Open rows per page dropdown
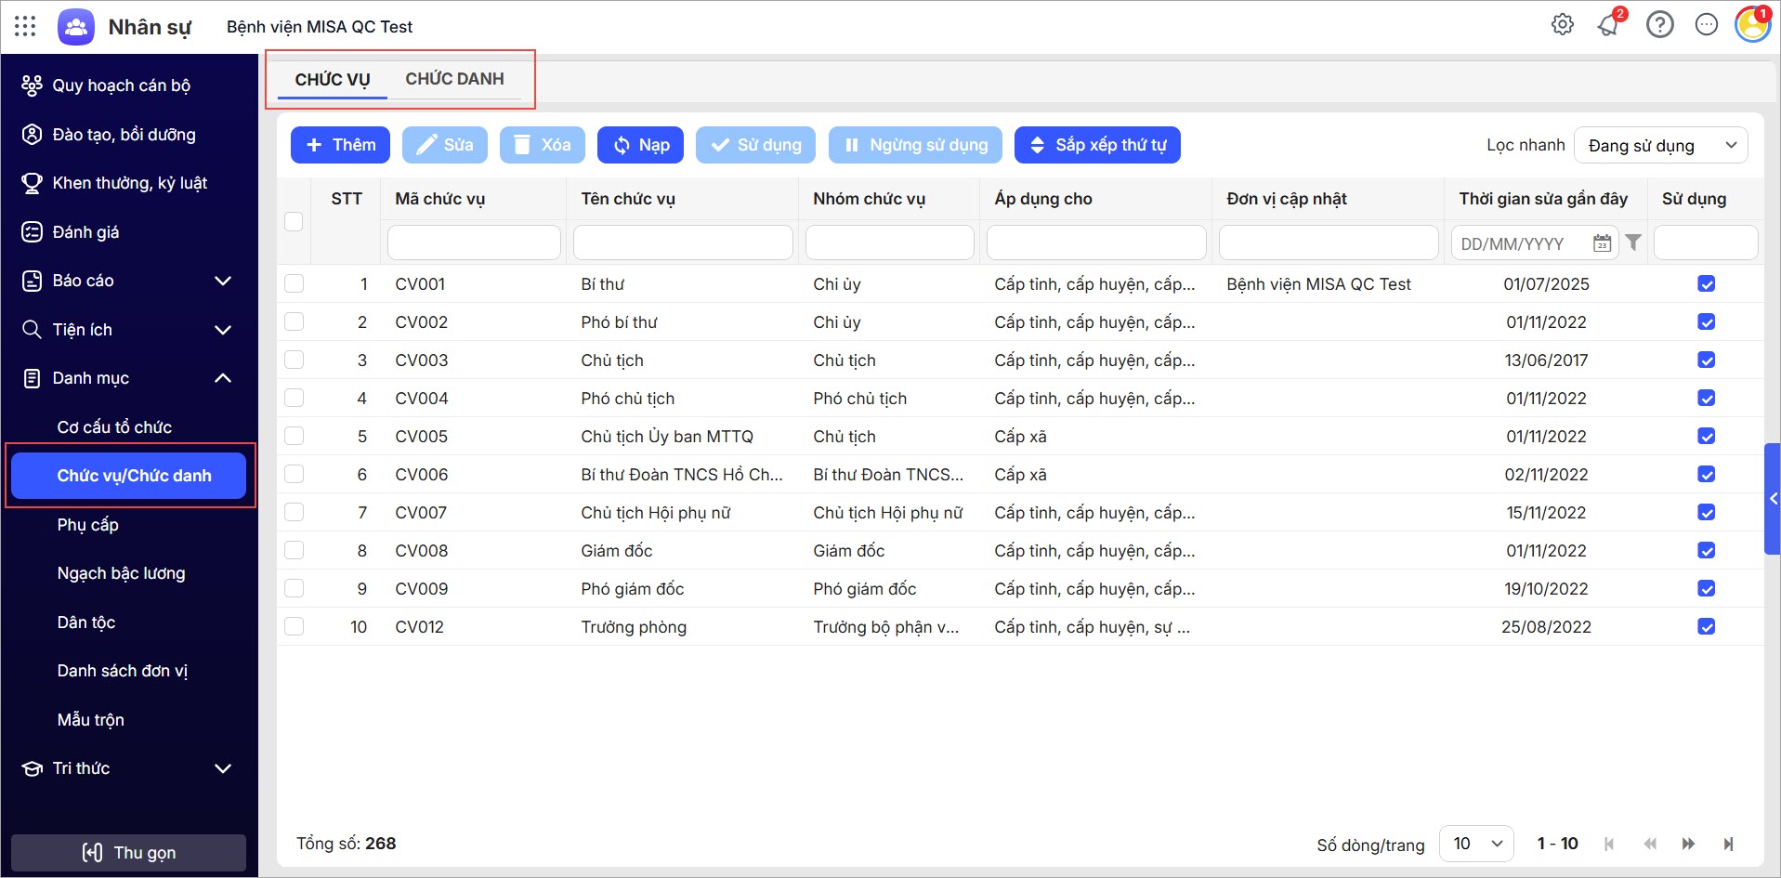The height and width of the screenshot is (878, 1781). pos(1477,844)
